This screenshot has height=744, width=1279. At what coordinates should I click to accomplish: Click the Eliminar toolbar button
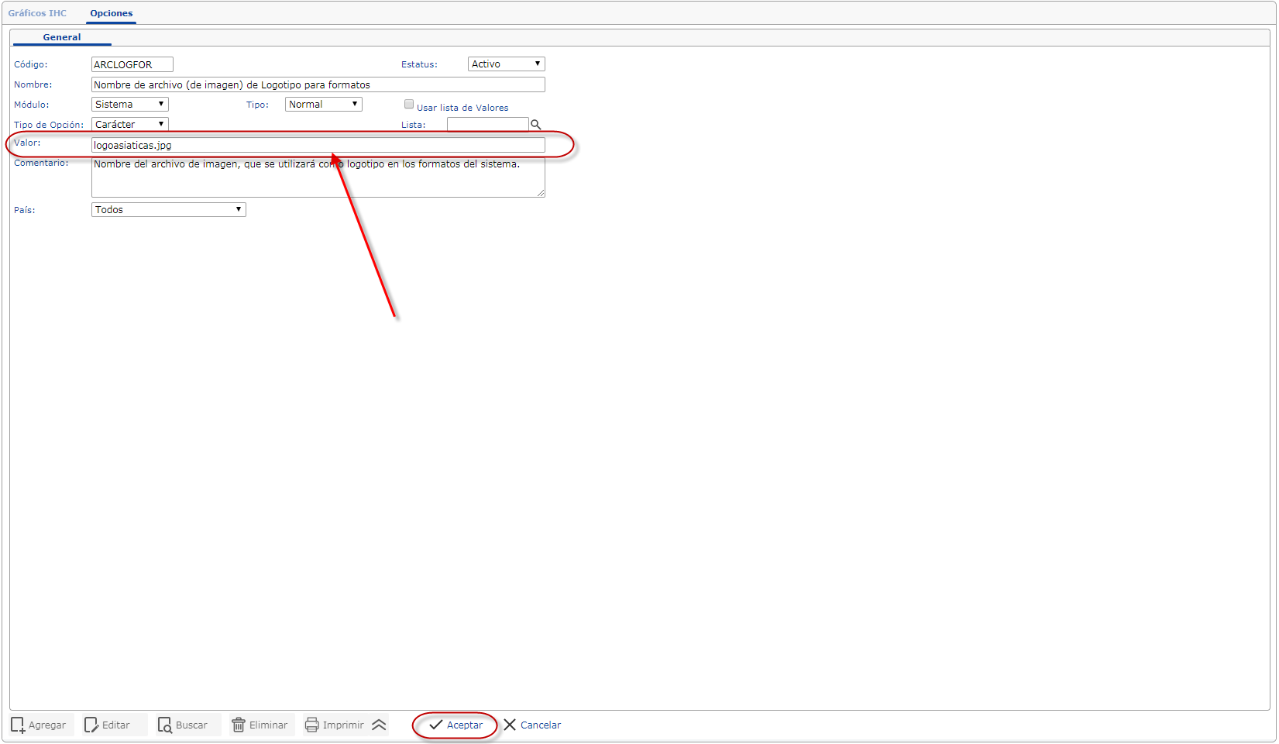coord(260,725)
